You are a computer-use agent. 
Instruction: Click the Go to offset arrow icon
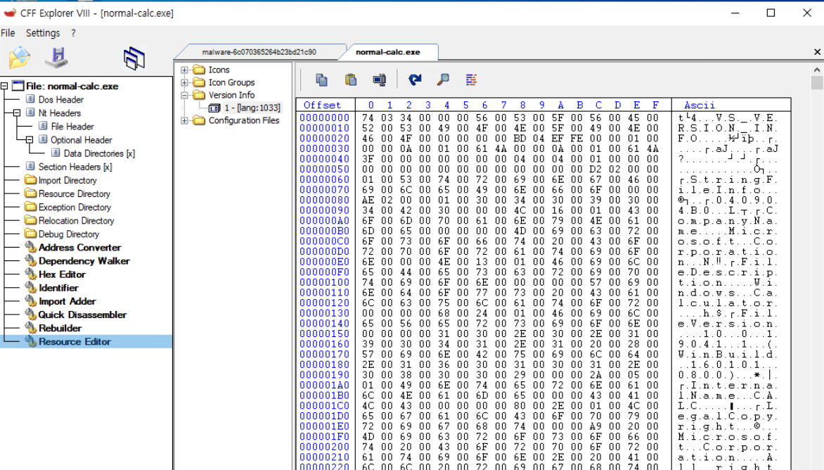[415, 80]
